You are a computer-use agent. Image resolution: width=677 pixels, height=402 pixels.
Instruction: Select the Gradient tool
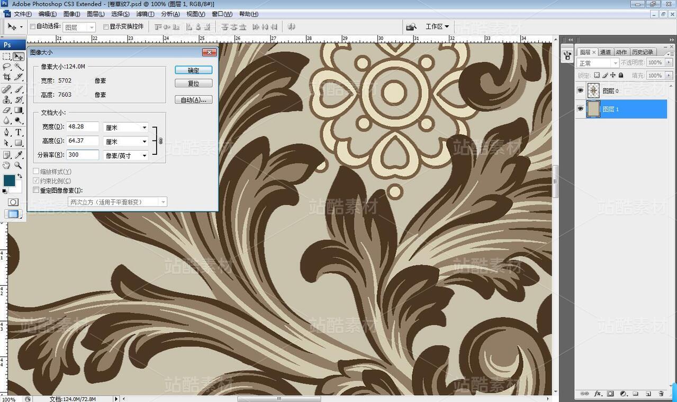[19, 110]
